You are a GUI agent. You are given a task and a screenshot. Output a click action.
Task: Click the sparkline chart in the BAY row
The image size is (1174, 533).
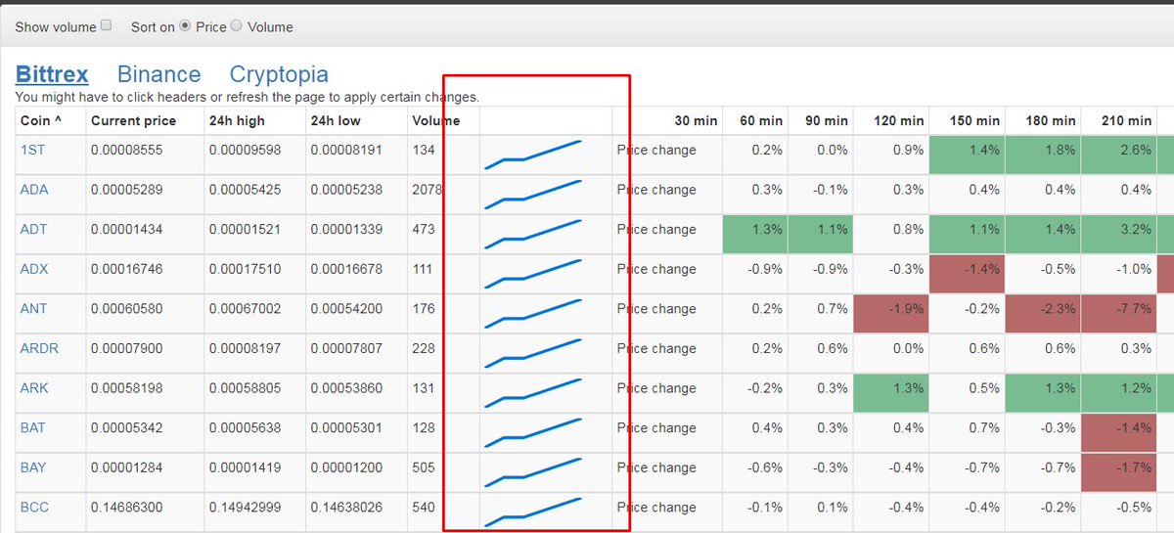(x=533, y=471)
